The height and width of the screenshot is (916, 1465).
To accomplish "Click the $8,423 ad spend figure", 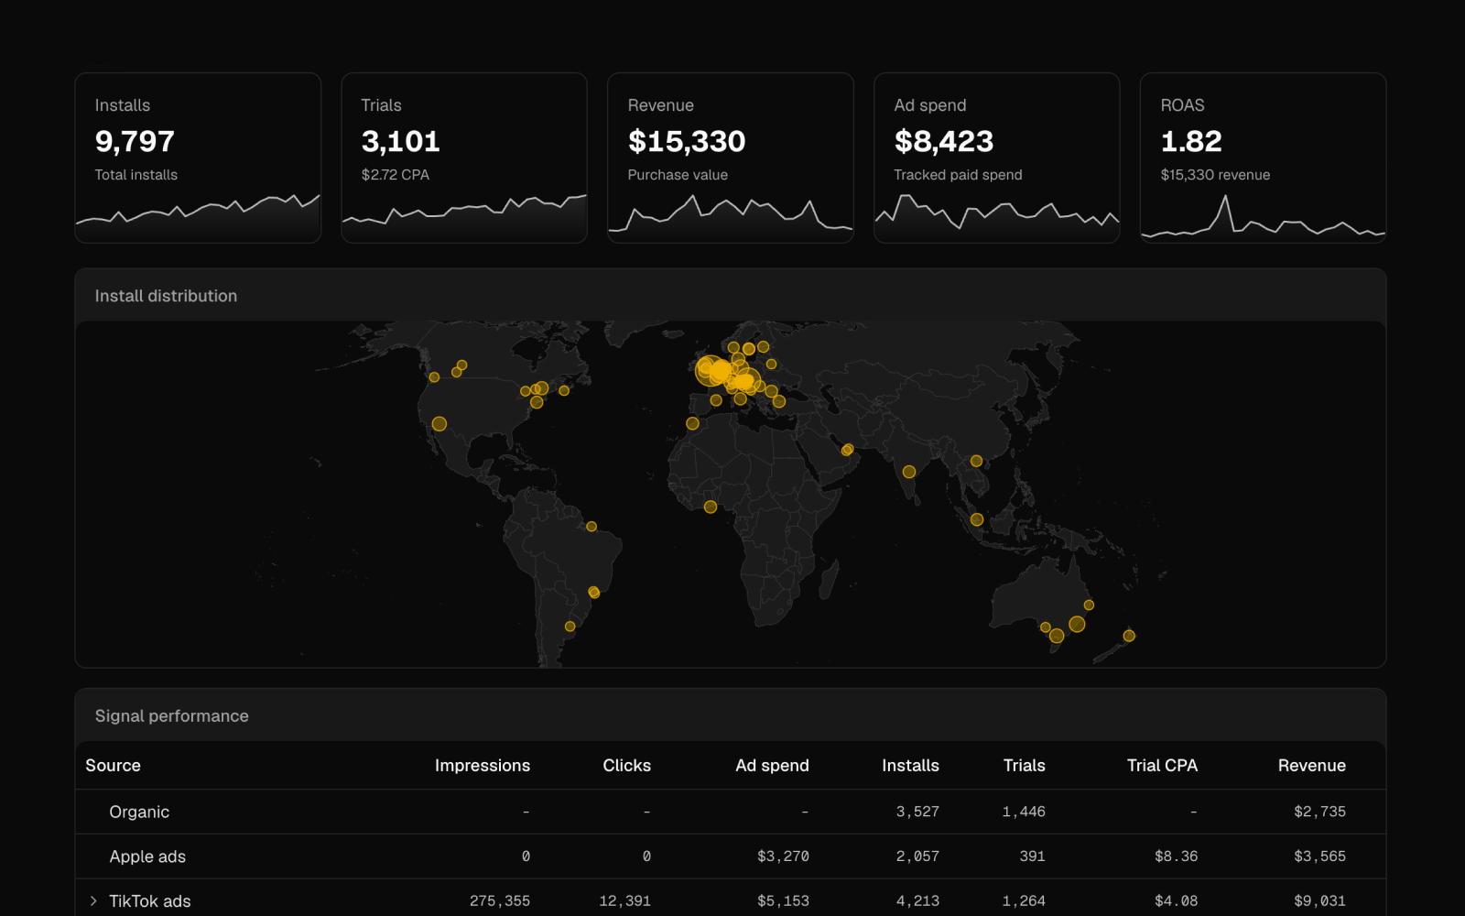I will coord(944,141).
